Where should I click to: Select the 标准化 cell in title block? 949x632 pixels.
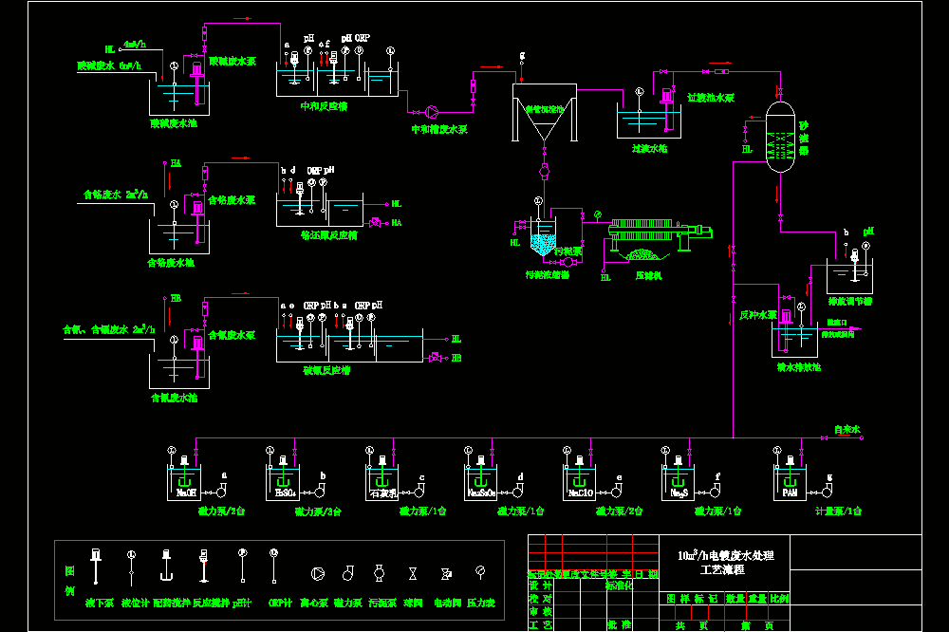click(x=620, y=586)
